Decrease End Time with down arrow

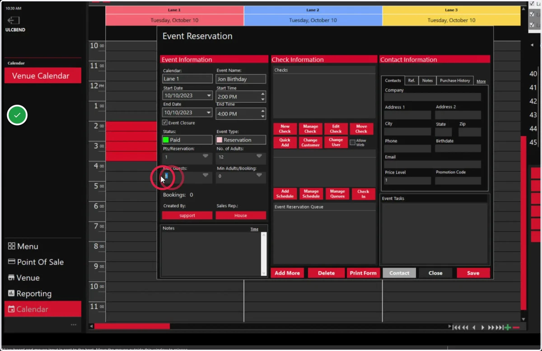click(263, 116)
